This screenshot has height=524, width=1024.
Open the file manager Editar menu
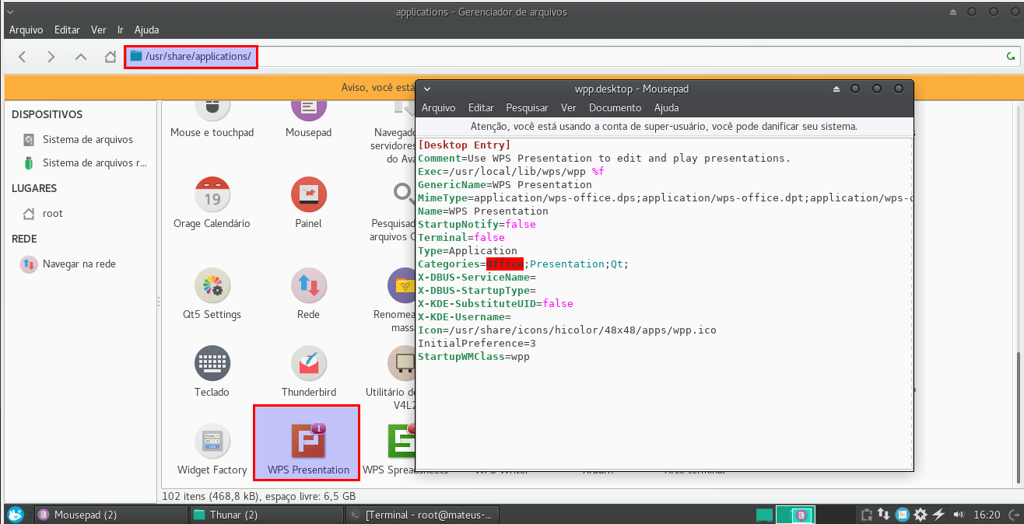[x=67, y=30]
